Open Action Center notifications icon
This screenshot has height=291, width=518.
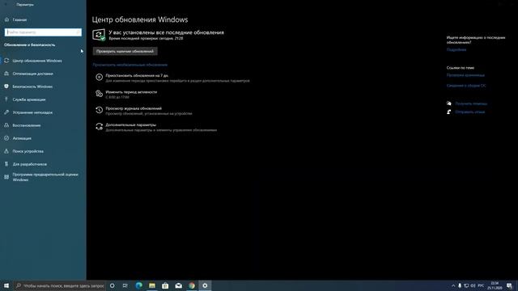tap(509, 285)
